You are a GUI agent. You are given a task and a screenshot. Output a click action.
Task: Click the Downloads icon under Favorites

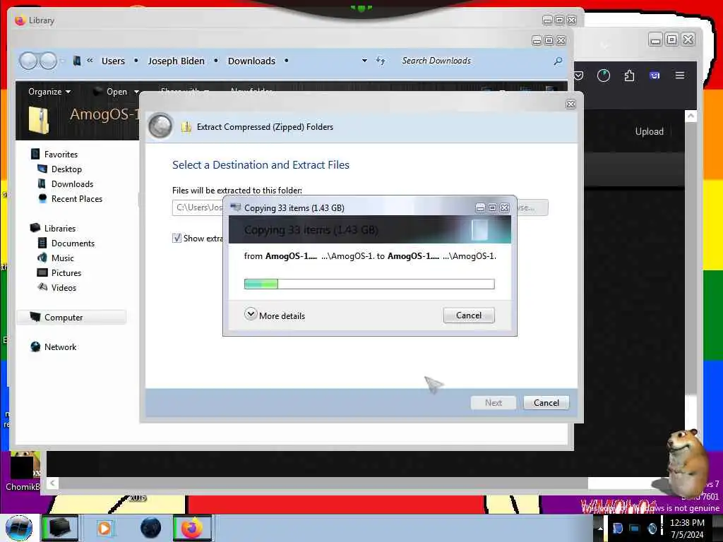point(42,183)
